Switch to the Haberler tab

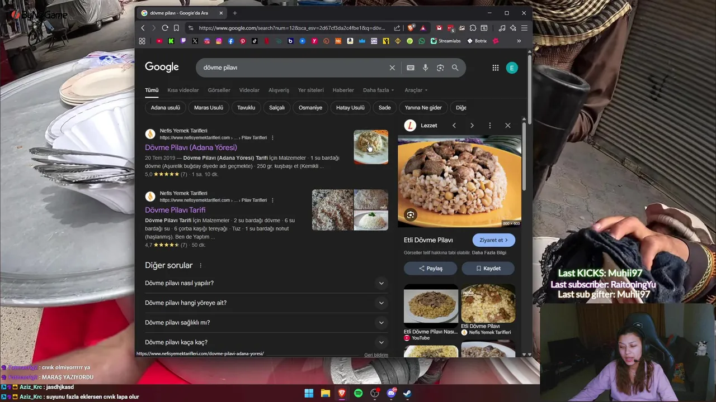coord(343,90)
